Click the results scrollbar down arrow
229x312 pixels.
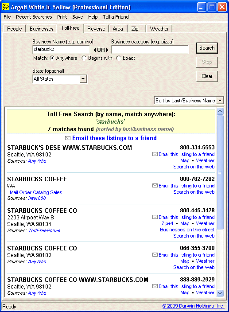pos(220,293)
